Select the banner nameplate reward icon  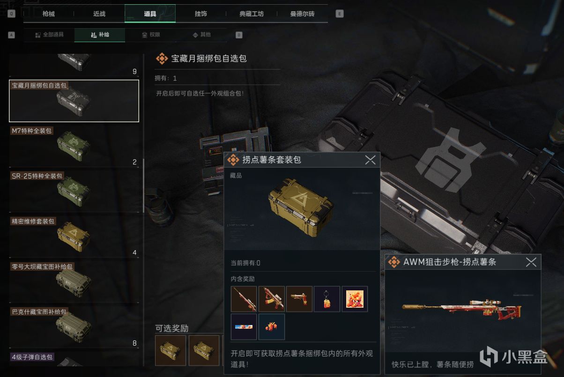click(244, 326)
